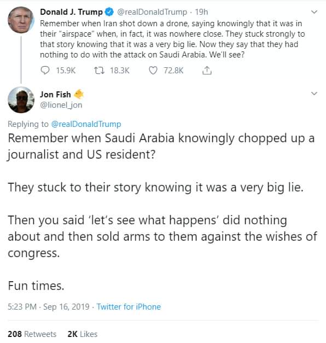
Task: Click the @realDonaldTrump handle in header
Action: click(x=152, y=12)
